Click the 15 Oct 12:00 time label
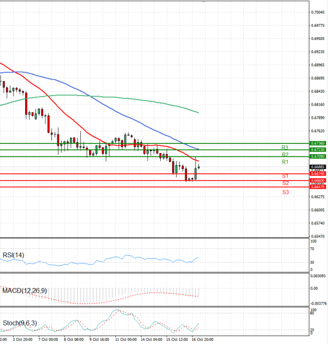Image resolution: width=328 pixels, height=344 pixels. 177,340
